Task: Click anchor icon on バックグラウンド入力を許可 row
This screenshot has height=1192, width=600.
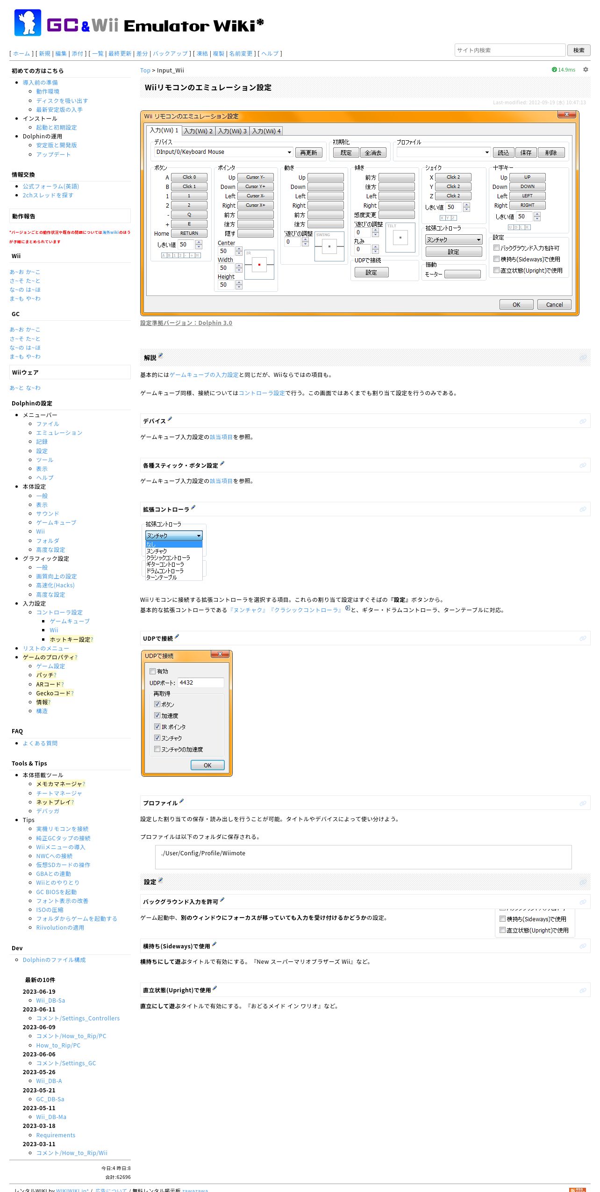Action: point(583,902)
